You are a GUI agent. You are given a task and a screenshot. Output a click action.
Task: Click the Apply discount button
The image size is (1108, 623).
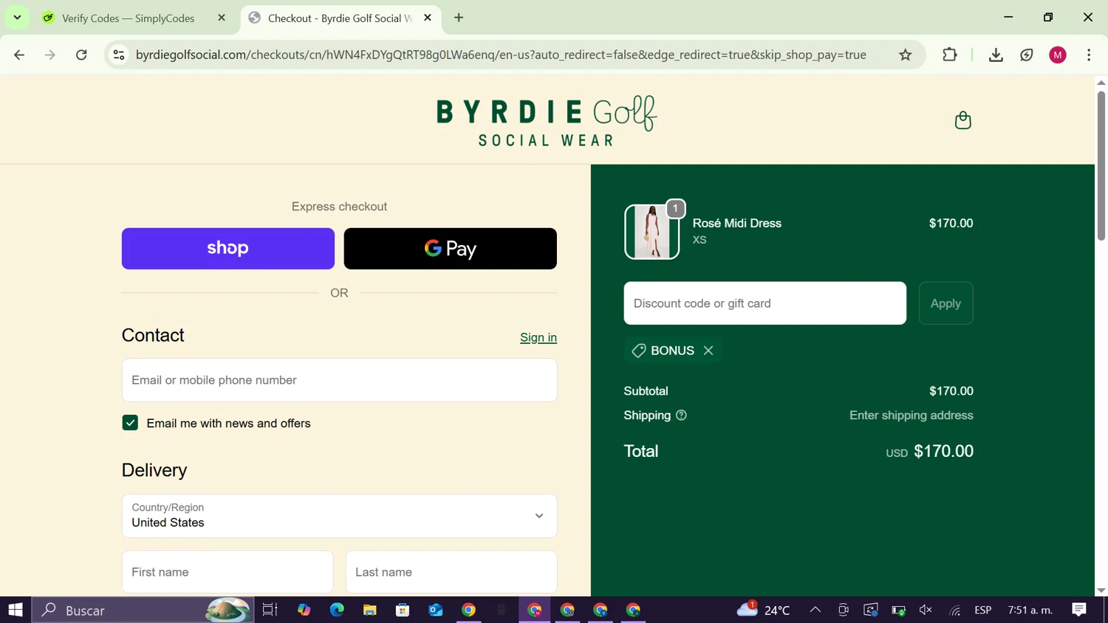tap(945, 303)
